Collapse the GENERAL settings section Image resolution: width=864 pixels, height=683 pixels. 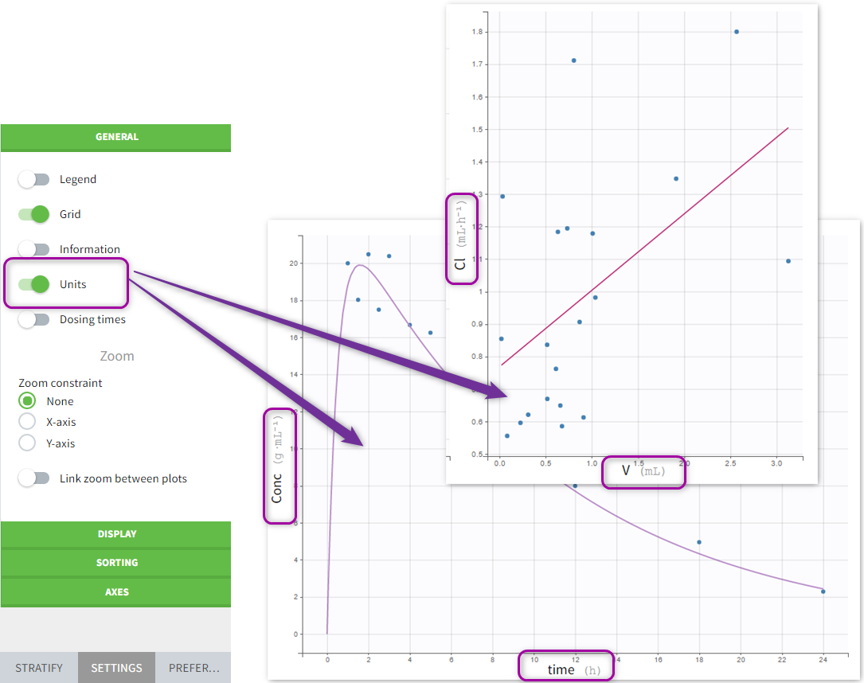(116, 136)
